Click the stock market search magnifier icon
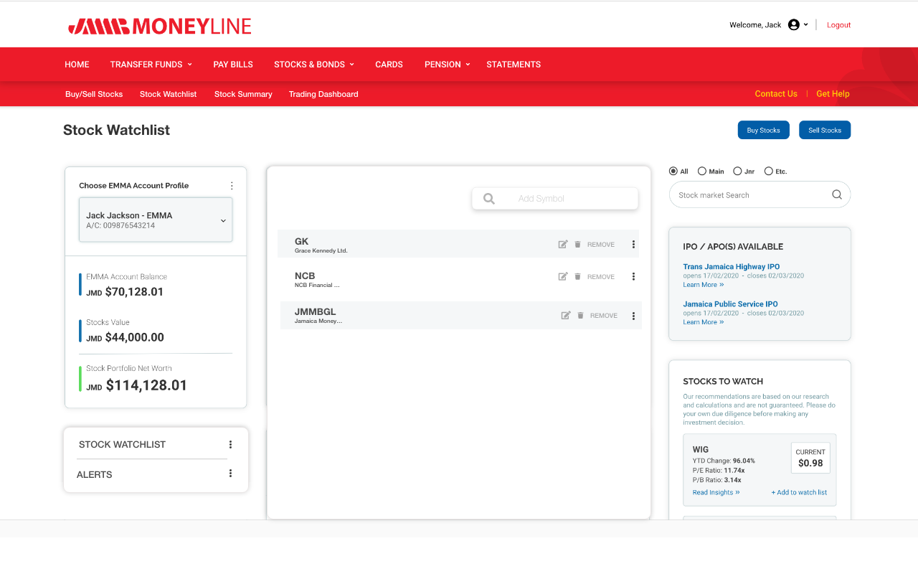Screen dimensions: 918x574 coord(837,194)
